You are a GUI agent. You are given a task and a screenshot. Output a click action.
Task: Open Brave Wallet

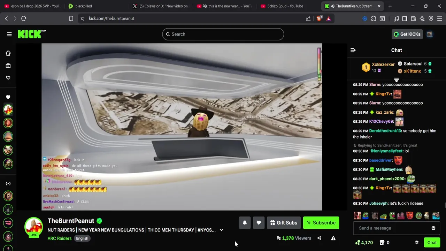coord(414,18)
